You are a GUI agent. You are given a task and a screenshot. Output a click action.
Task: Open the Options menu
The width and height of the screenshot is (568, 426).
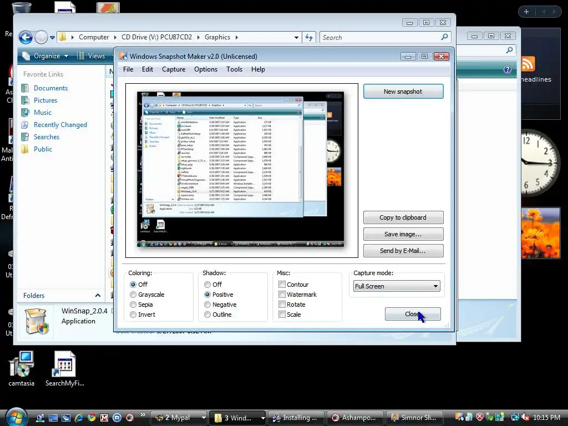point(206,69)
